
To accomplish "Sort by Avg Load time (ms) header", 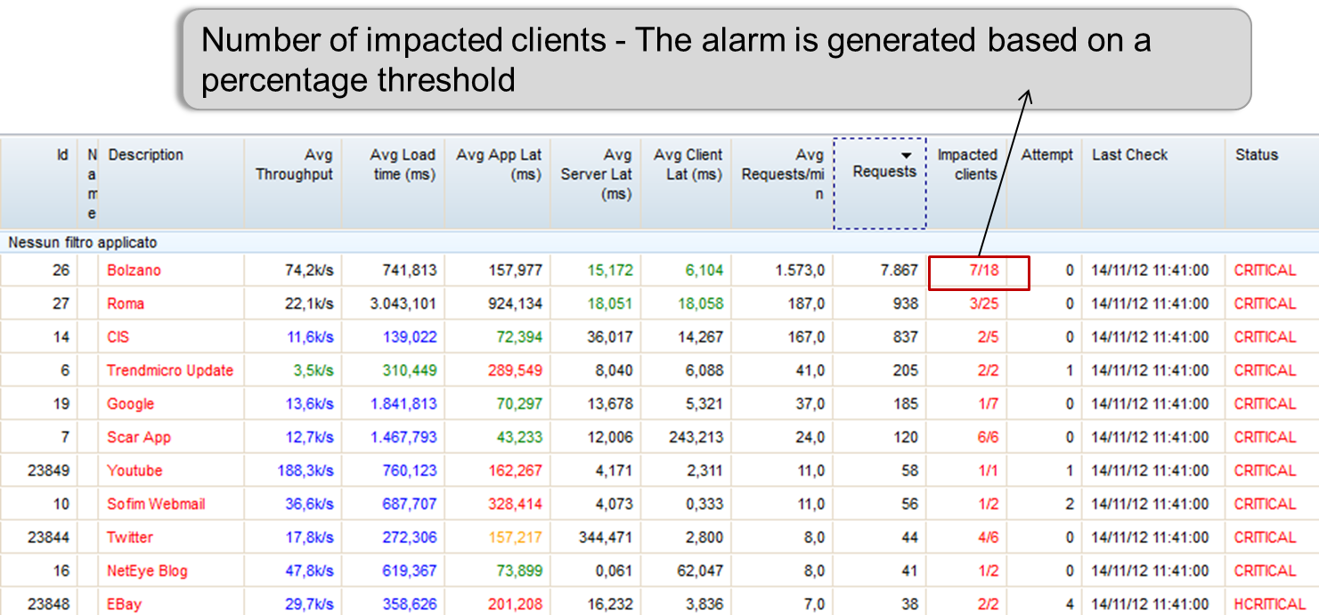I will pyautogui.click(x=393, y=182).
